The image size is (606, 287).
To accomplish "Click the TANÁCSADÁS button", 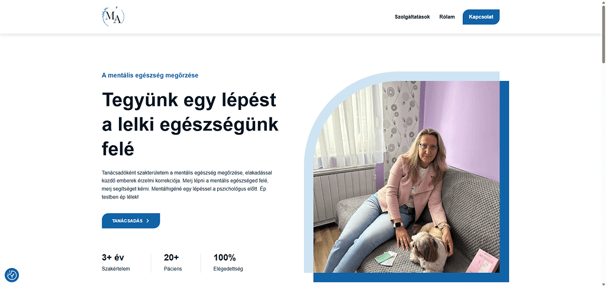I will click(x=131, y=221).
